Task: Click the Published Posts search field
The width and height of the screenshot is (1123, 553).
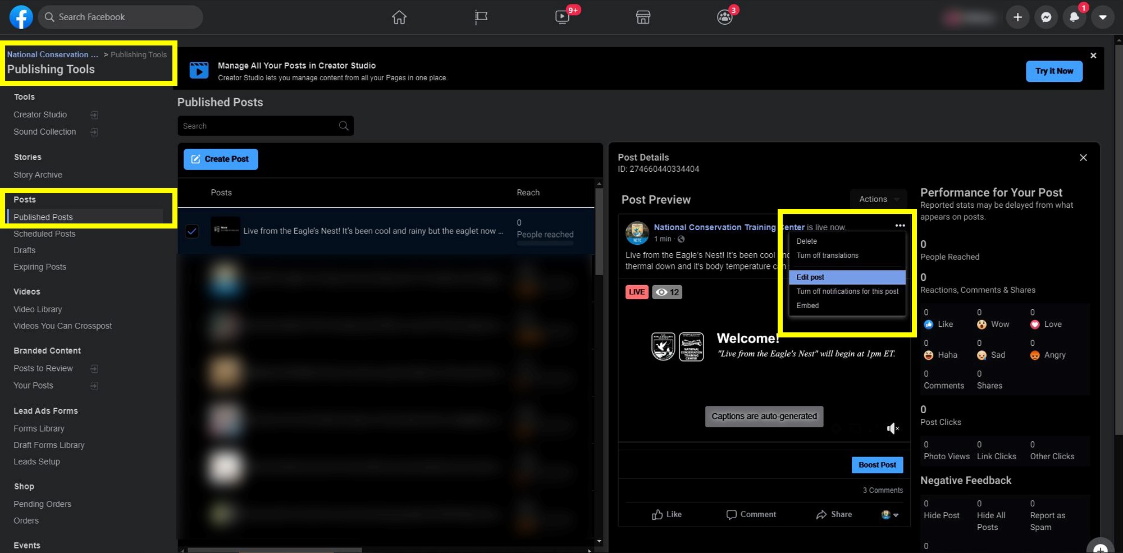Action: tap(258, 126)
